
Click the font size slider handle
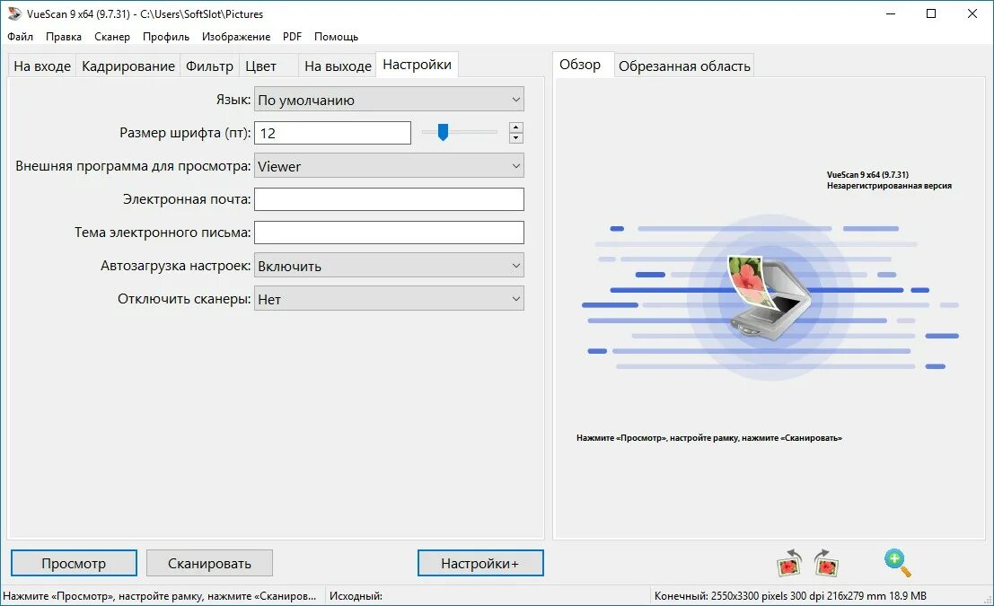point(443,132)
